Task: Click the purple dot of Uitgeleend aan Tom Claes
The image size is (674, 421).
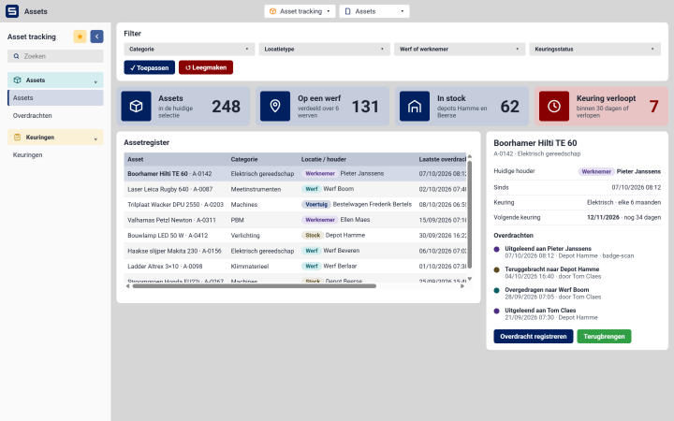Action: point(496,311)
